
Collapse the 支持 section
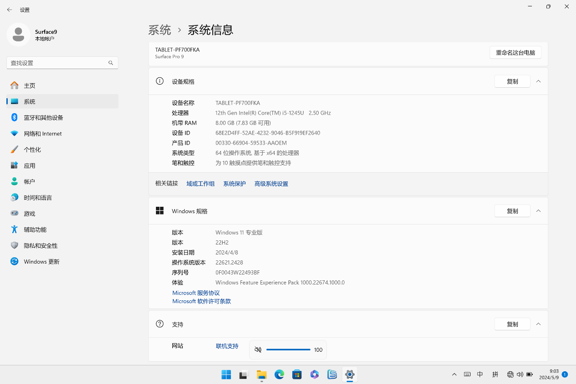[538, 324]
